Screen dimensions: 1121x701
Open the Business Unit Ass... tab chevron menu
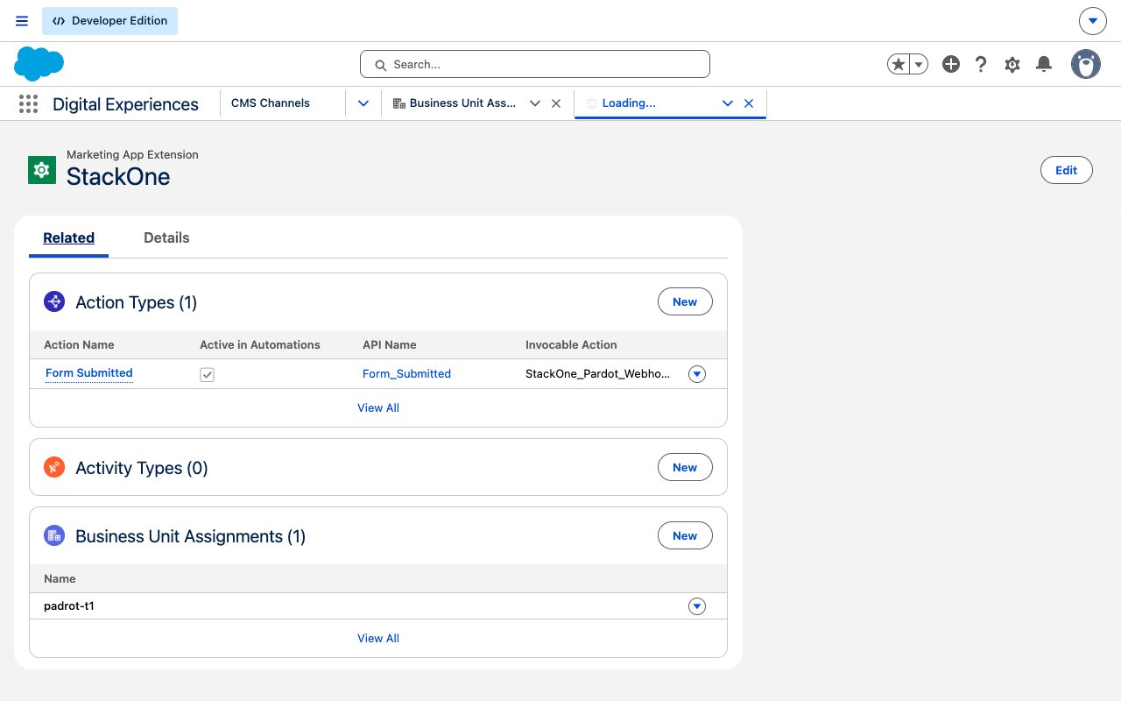click(535, 103)
